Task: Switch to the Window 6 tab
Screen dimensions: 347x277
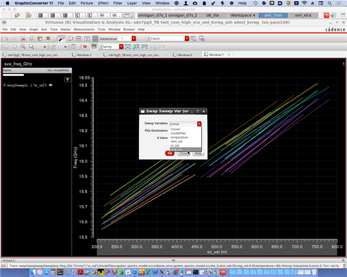Action: [184, 55]
